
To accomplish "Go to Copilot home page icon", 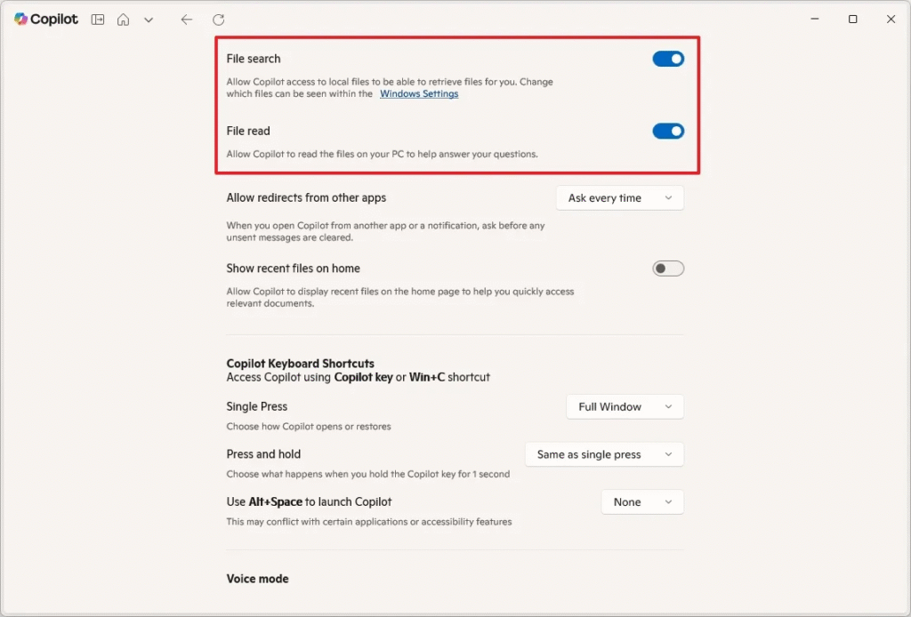I will pos(124,20).
